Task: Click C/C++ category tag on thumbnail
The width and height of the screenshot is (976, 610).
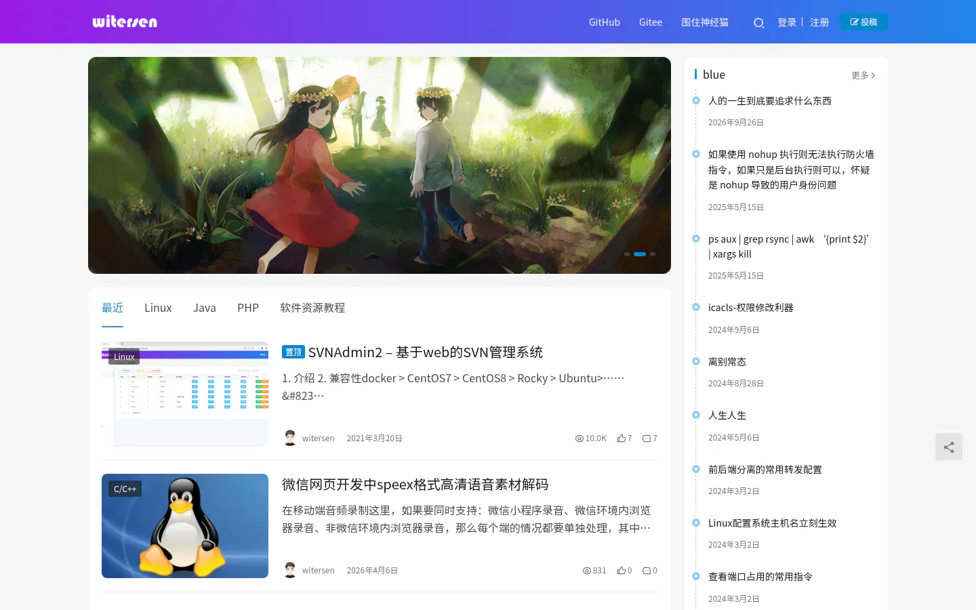Action: [125, 489]
